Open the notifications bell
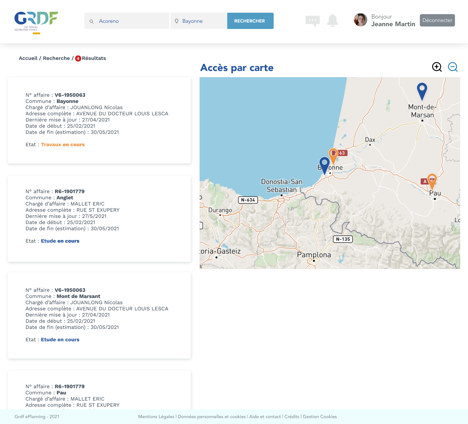The height and width of the screenshot is (424, 468). 332,21
